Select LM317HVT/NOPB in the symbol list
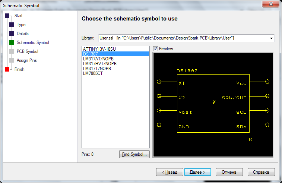This screenshot has height=183, width=282. (x=115, y=63)
